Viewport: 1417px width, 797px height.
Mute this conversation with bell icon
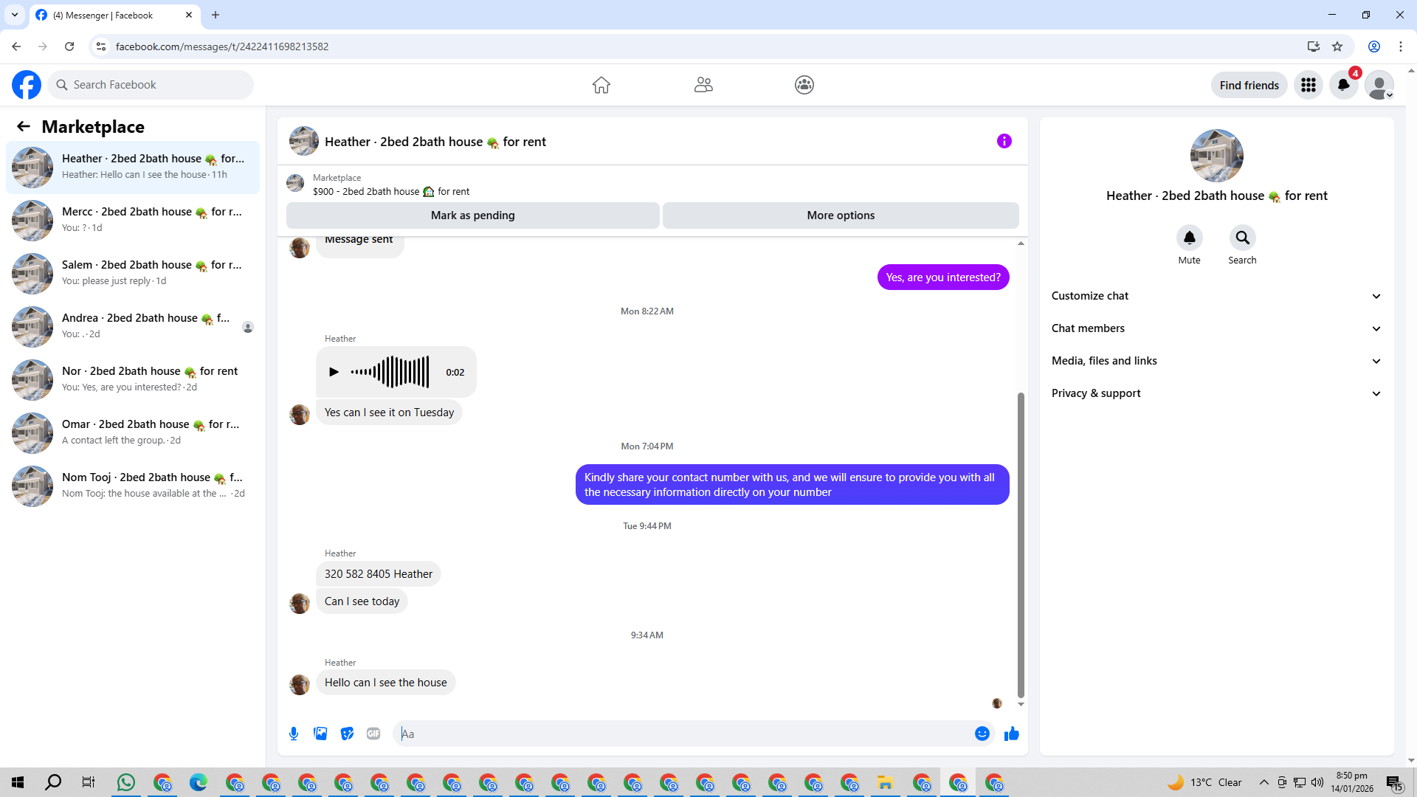pyautogui.click(x=1189, y=238)
